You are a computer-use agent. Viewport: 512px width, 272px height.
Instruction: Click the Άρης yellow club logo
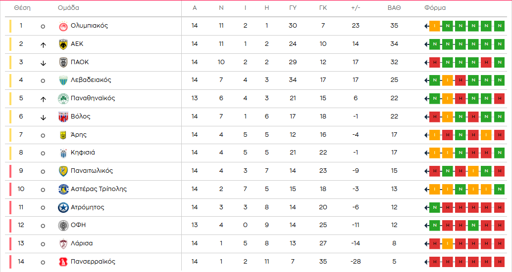63,135
